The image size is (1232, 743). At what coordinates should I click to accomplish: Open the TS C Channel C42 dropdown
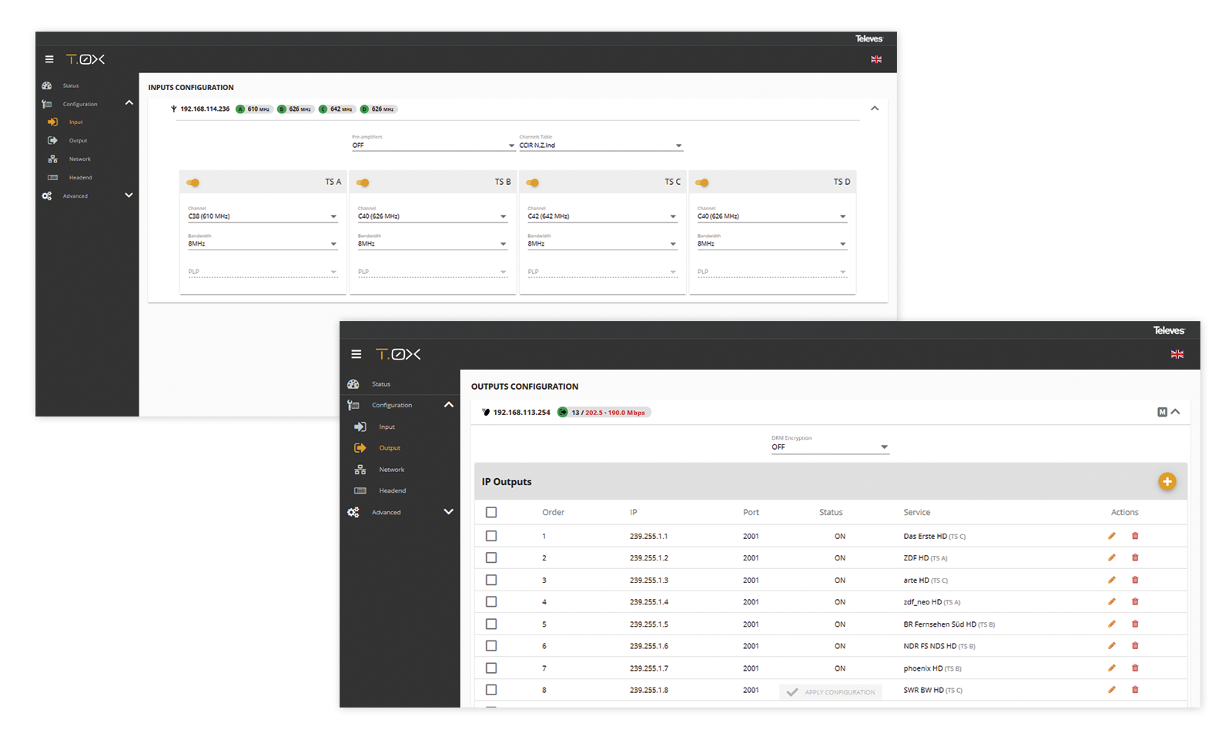tap(602, 213)
